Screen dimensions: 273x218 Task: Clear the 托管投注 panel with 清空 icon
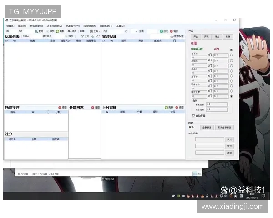[60, 108]
